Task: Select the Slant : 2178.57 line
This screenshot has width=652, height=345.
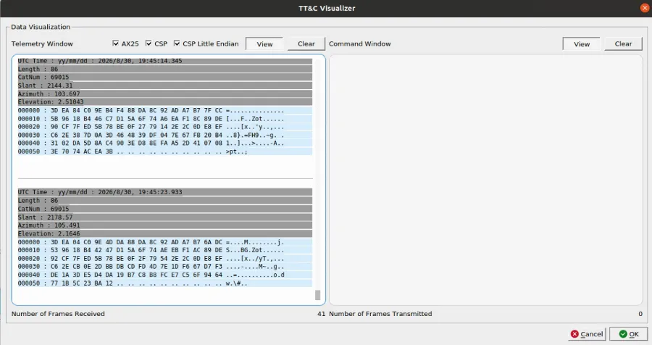Action: [164, 217]
